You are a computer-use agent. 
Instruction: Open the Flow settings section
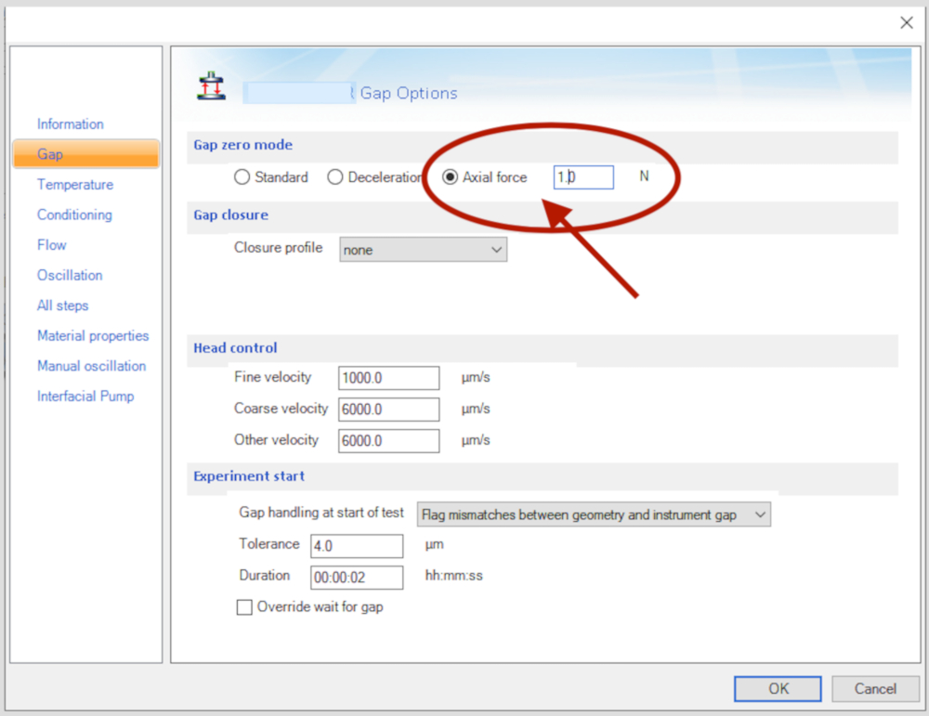click(x=52, y=245)
